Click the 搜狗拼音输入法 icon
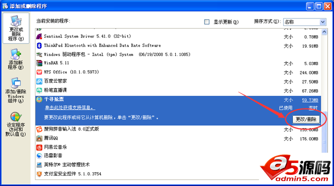 tap(39, 129)
